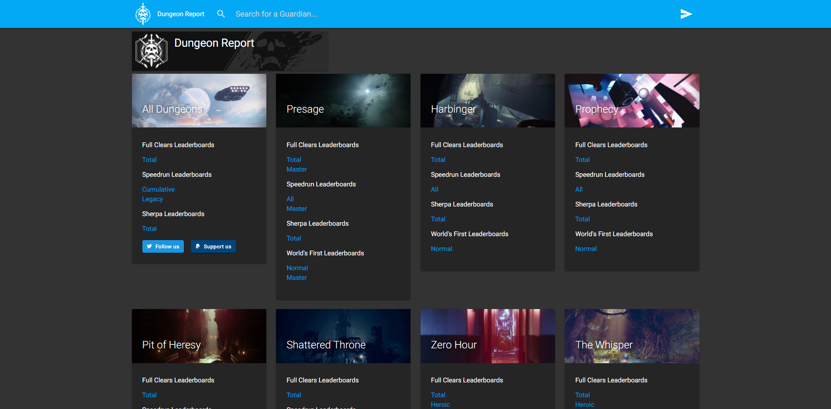
Task: Open the Prophecy dungeon banner image
Action: [x=632, y=100]
